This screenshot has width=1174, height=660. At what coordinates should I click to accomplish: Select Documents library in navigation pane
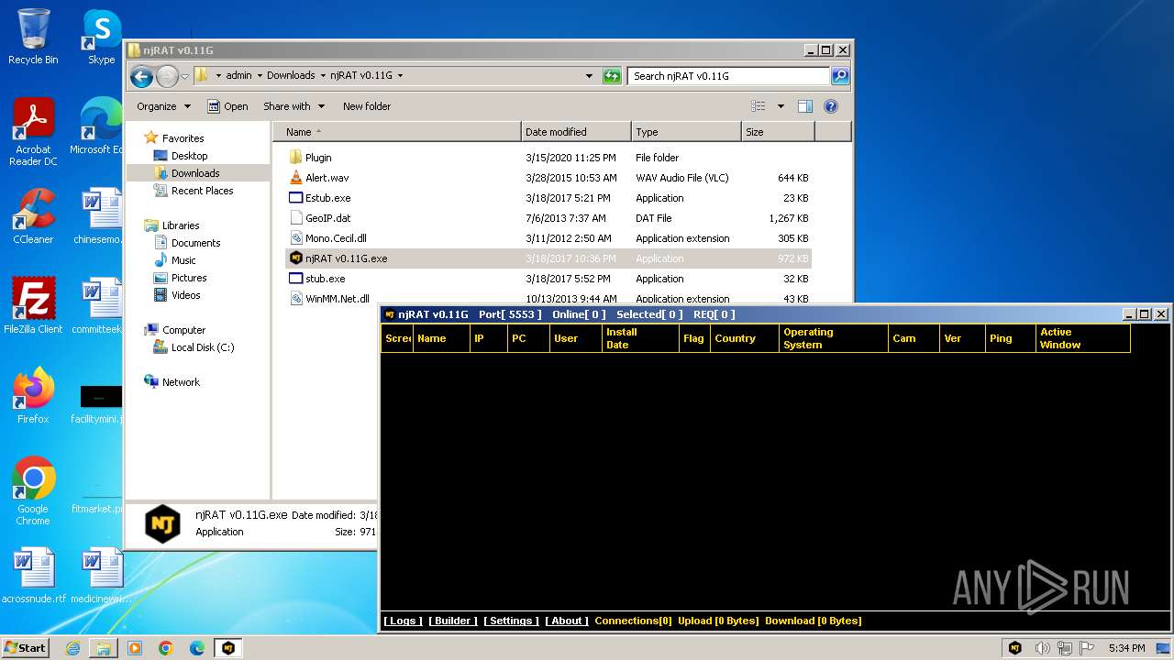pyautogui.click(x=195, y=243)
